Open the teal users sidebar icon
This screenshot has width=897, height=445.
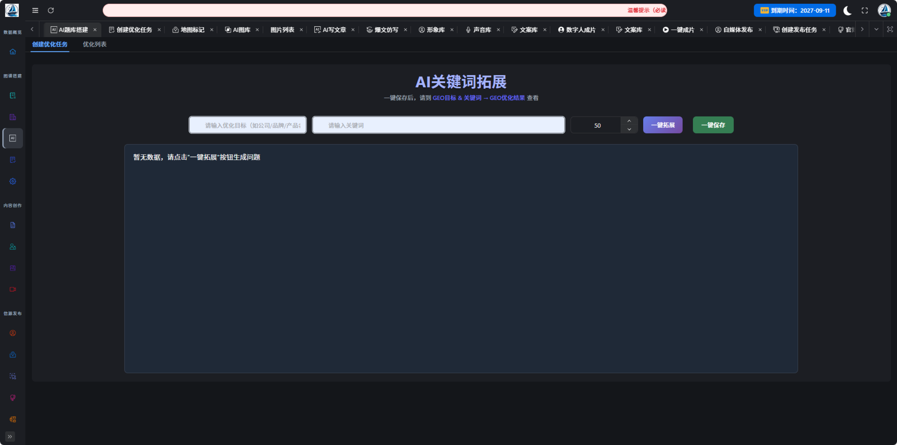[x=13, y=247]
